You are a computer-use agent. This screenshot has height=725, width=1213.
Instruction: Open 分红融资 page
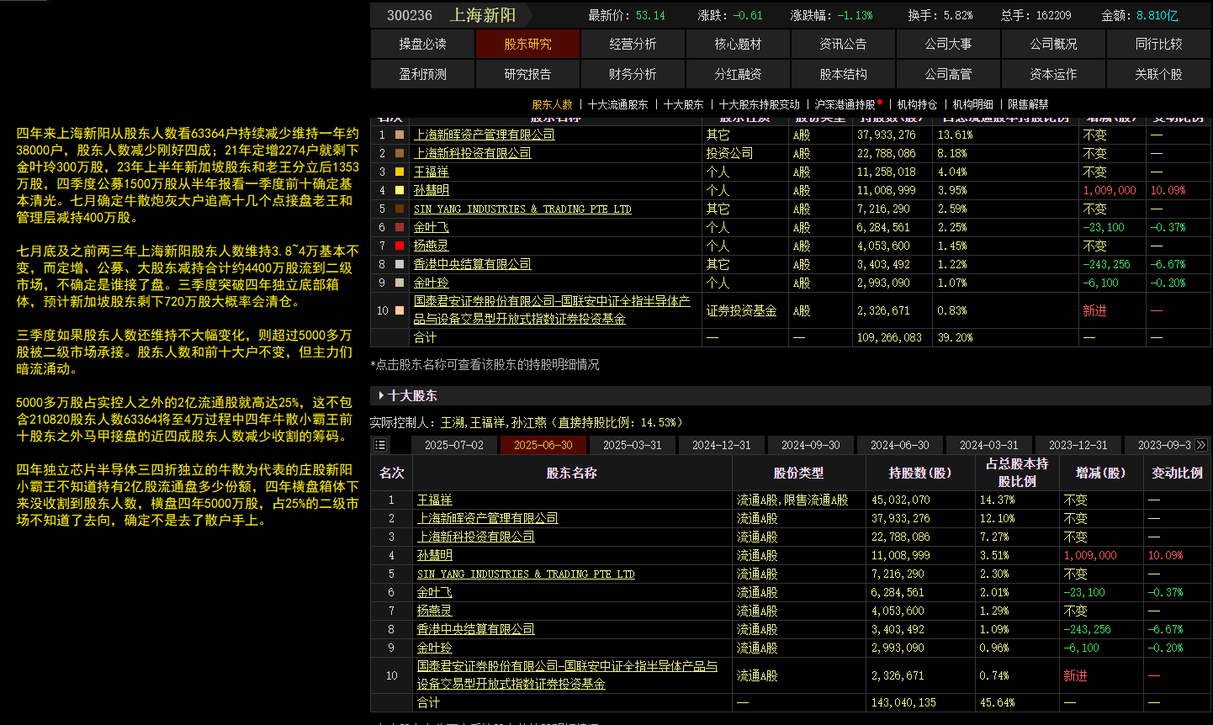click(739, 74)
